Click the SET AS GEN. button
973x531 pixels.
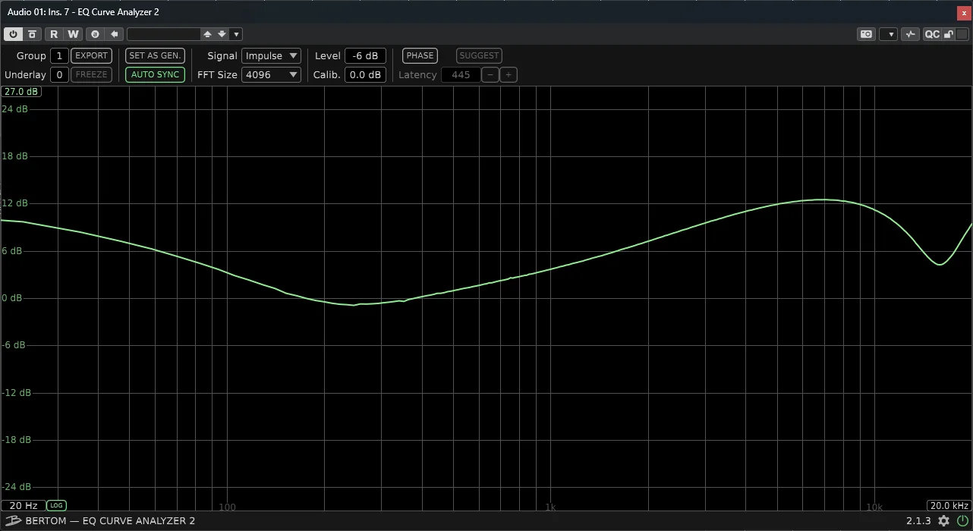(156, 55)
